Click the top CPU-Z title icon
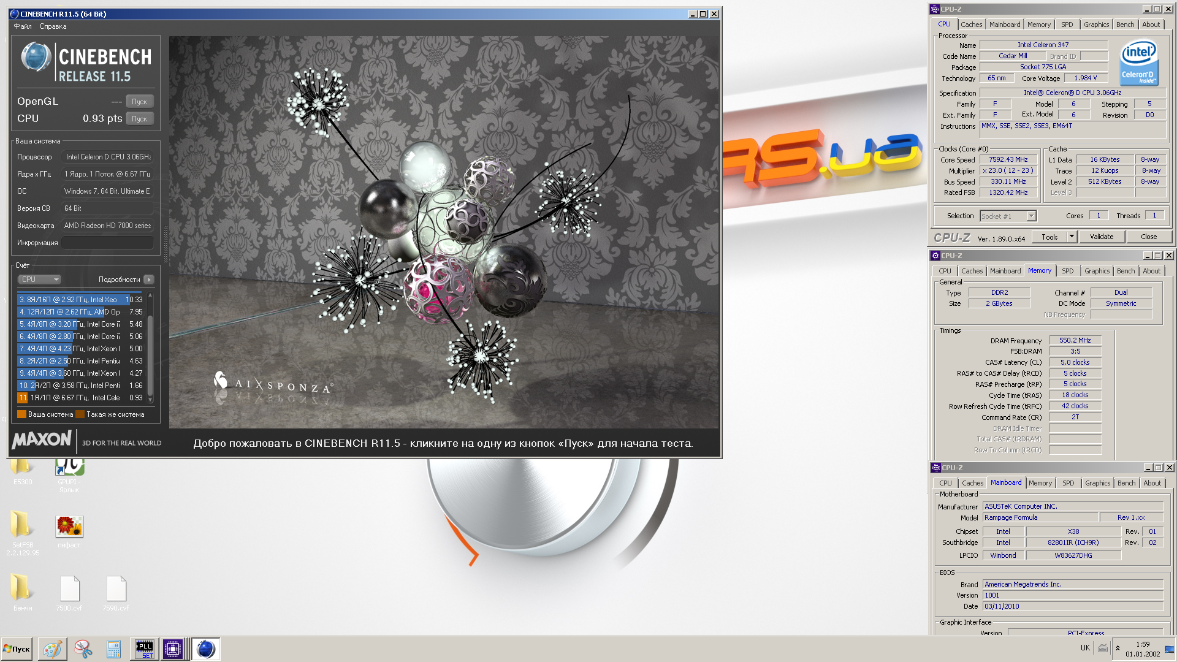The height and width of the screenshot is (662, 1177). pyautogui.click(x=935, y=9)
